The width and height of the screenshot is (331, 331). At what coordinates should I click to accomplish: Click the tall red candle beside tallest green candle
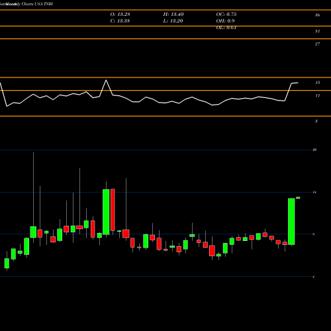113,210
